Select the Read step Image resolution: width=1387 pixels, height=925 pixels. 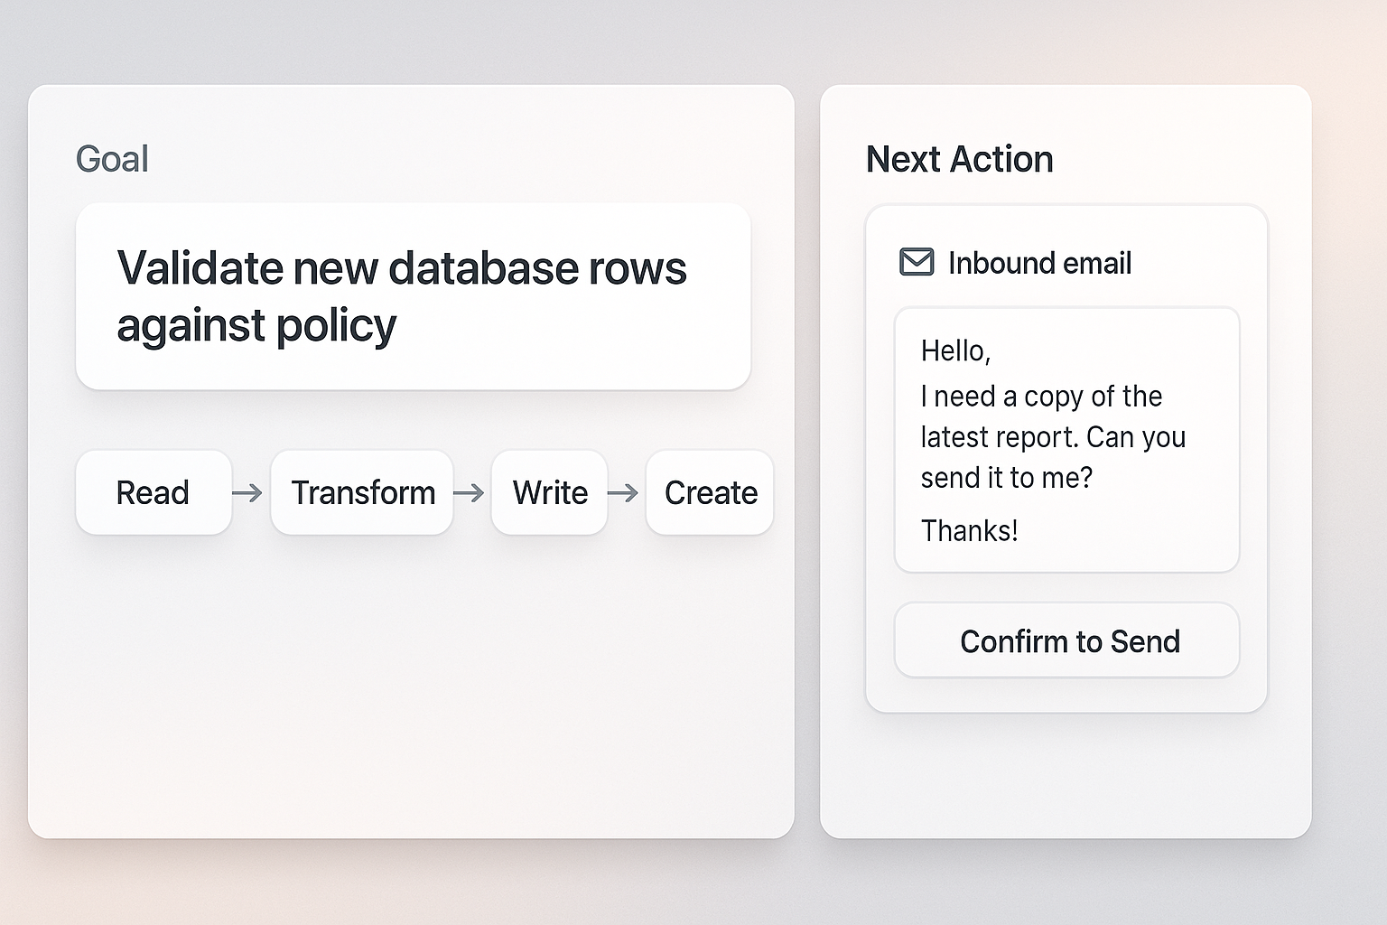(154, 493)
